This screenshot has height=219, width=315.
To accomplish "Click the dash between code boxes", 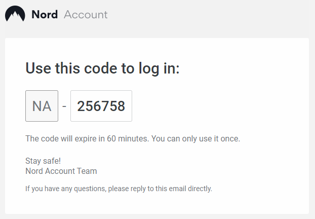I will coord(64,106).
